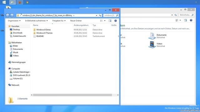Image resolution: width=200 pixels, height=112 pixels.
Task: Select Heimnetzgruppe in sidebar
Action: point(18,62)
